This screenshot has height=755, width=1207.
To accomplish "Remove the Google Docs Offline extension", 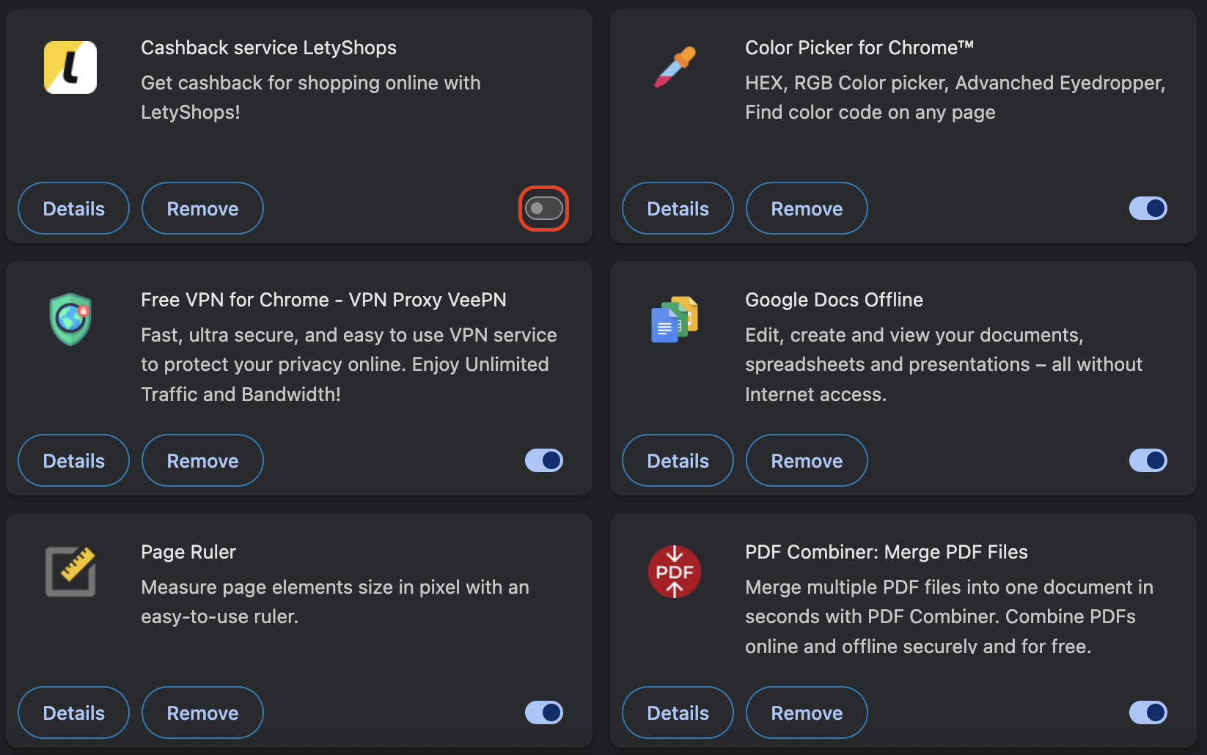I will [x=807, y=460].
